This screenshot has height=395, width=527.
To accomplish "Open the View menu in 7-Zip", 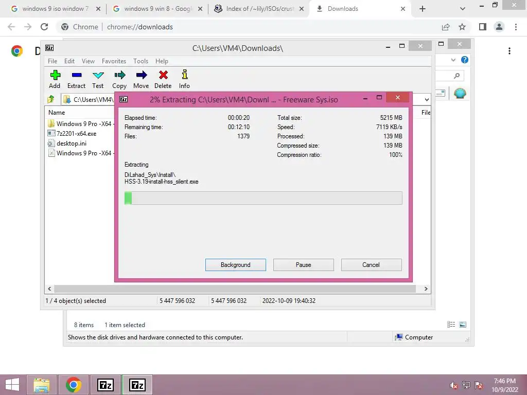I will pos(88,61).
